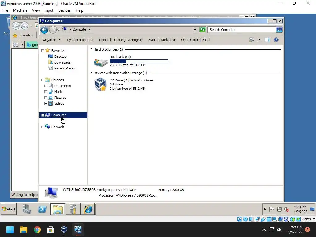Image resolution: width=316 pixels, height=237 pixels.
Task: Click the tools taskbar icon beside Explorer
Action: pyautogui.click(x=73, y=209)
